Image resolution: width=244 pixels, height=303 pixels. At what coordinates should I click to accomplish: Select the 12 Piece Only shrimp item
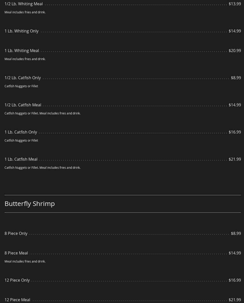(17, 280)
